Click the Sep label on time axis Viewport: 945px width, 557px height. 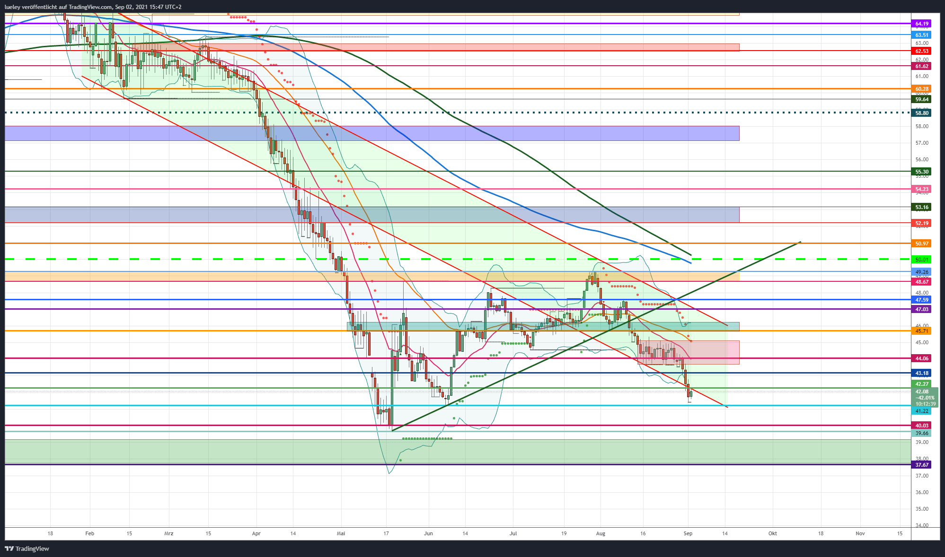(688, 533)
